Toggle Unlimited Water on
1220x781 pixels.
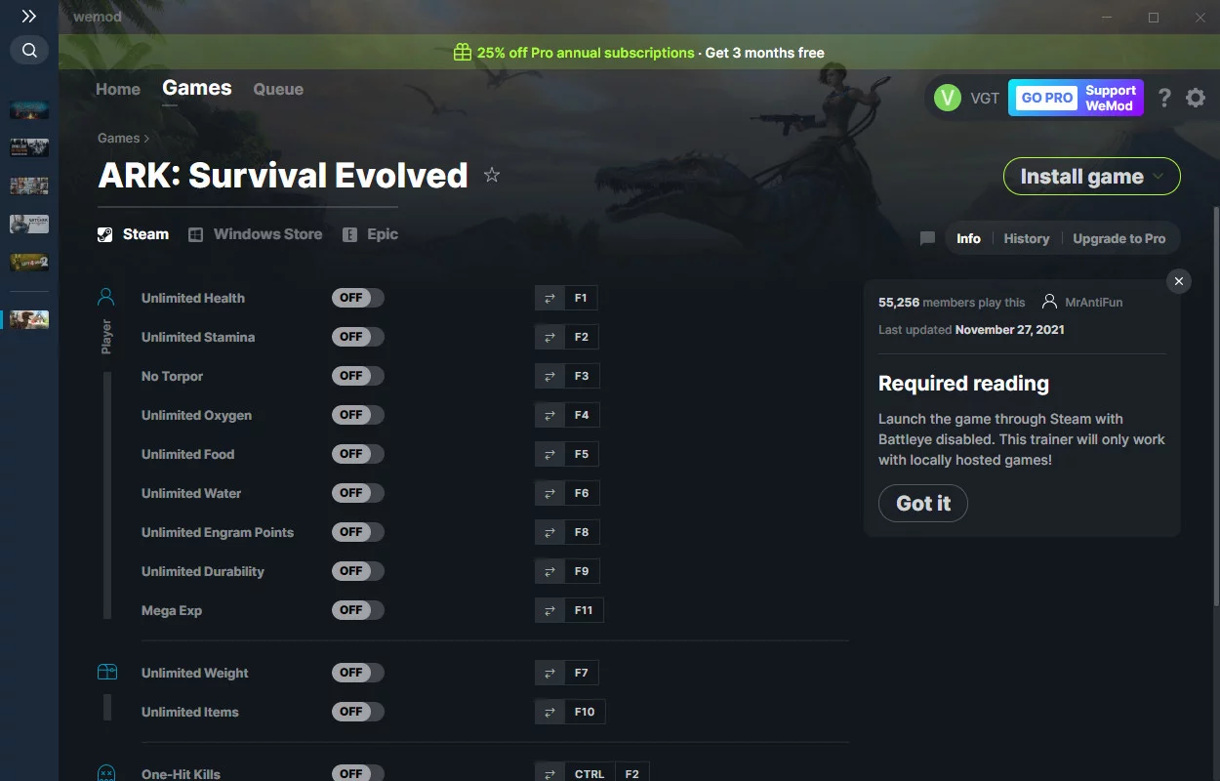(x=358, y=493)
